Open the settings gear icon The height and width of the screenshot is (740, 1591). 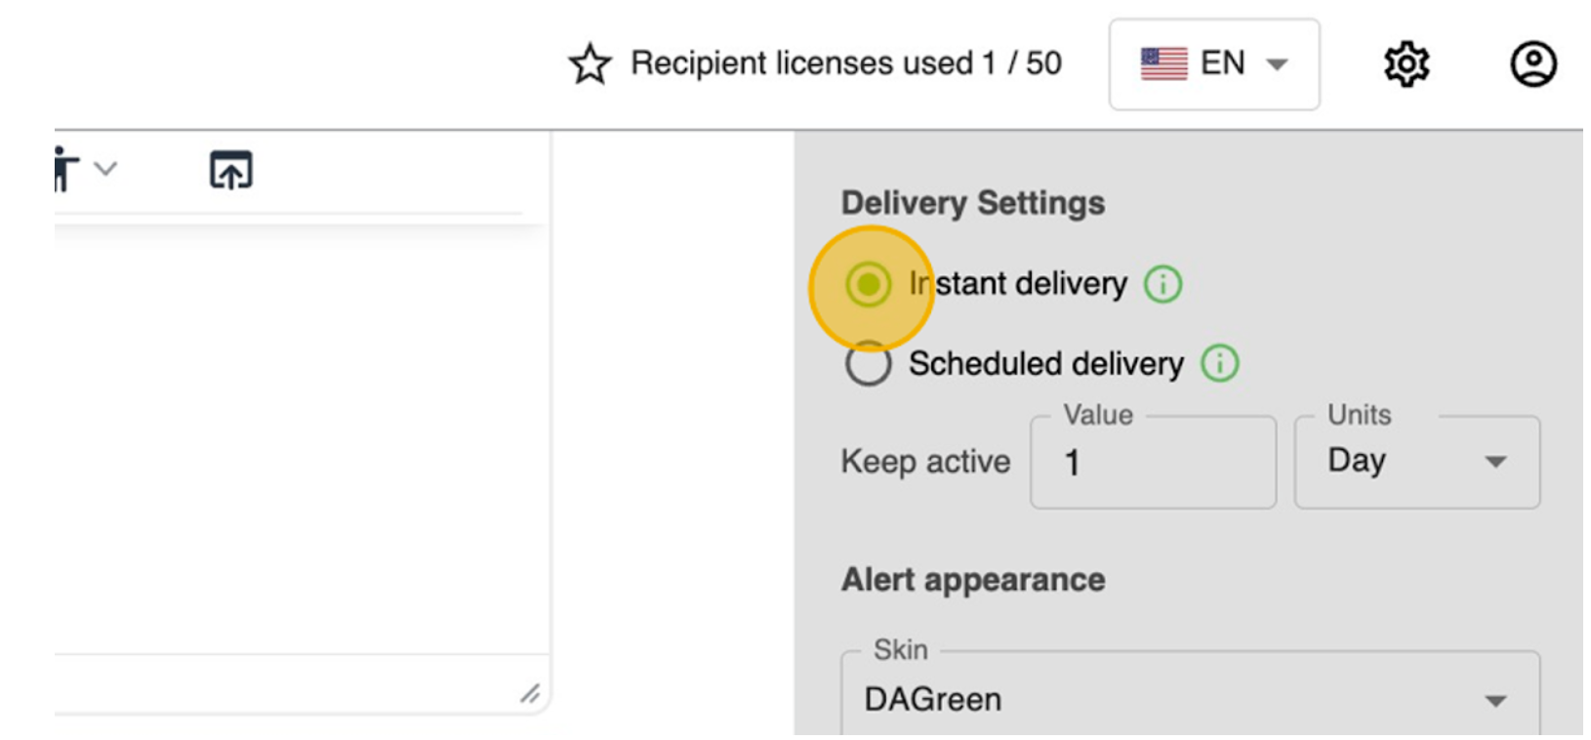pyautogui.click(x=1407, y=64)
